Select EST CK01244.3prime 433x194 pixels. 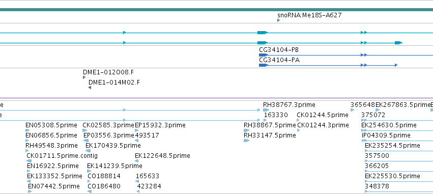[323, 125]
